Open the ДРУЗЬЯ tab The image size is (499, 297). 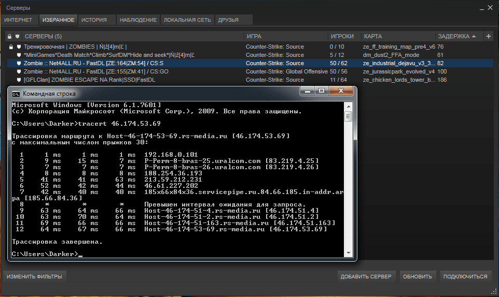click(x=228, y=20)
